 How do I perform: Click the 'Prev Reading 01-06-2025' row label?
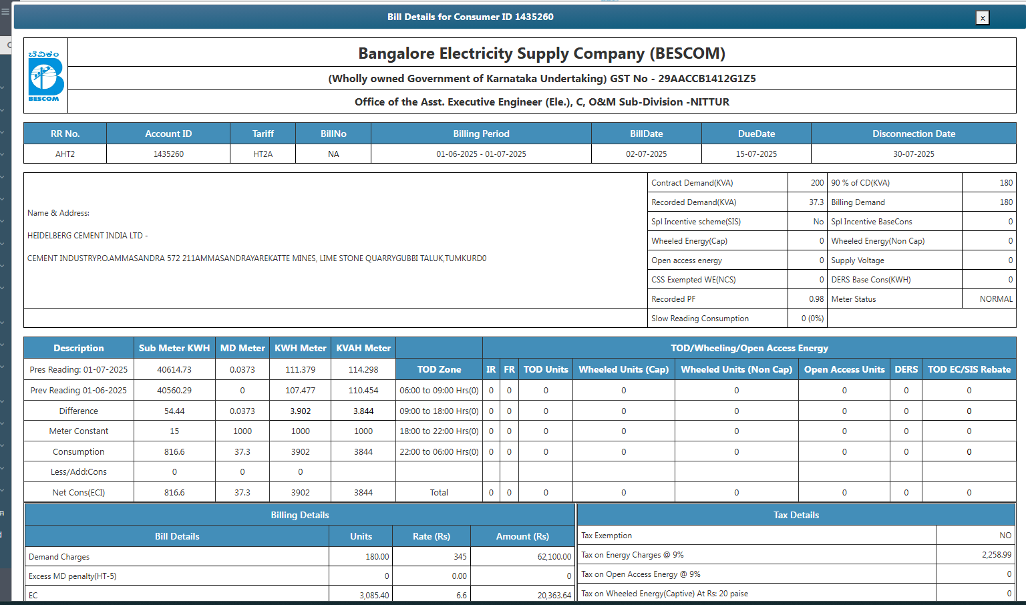[x=79, y=390]
